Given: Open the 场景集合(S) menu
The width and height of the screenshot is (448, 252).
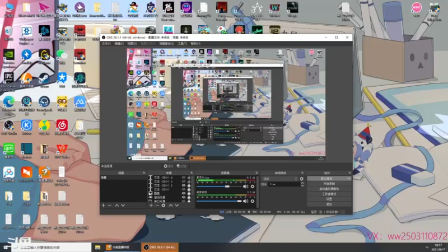Looking at the screenshot, I should click(x=166, y=44).
